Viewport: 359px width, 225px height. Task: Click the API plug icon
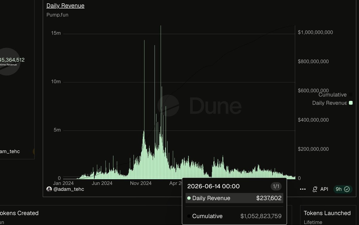pos(315,189)
